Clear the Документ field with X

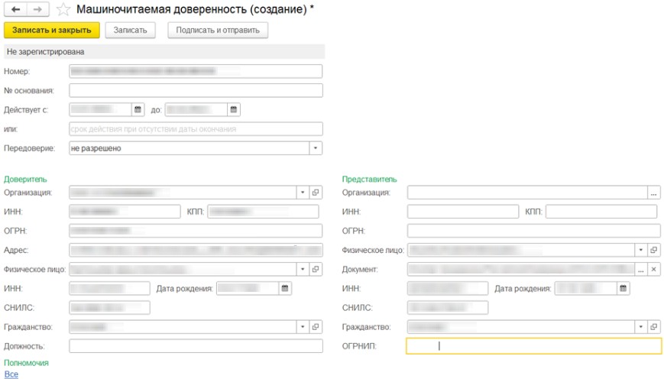pos(654,270)
